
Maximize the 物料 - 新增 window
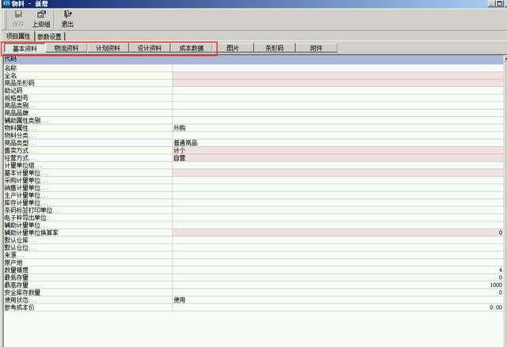pos(499,3)
